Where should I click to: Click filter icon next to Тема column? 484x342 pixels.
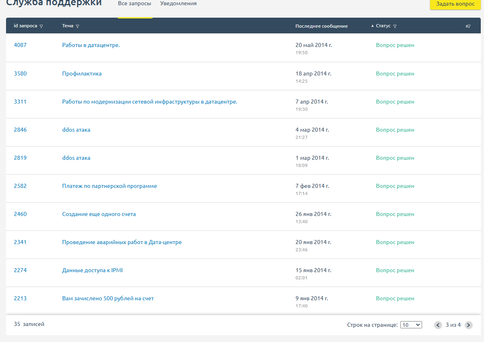[x=77, y=26]
